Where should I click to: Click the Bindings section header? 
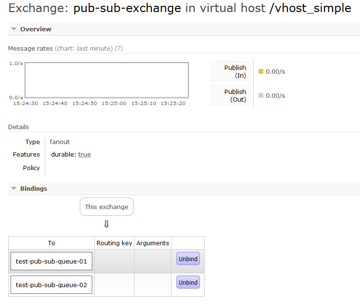pyautogui.click(x=34, y=189)
